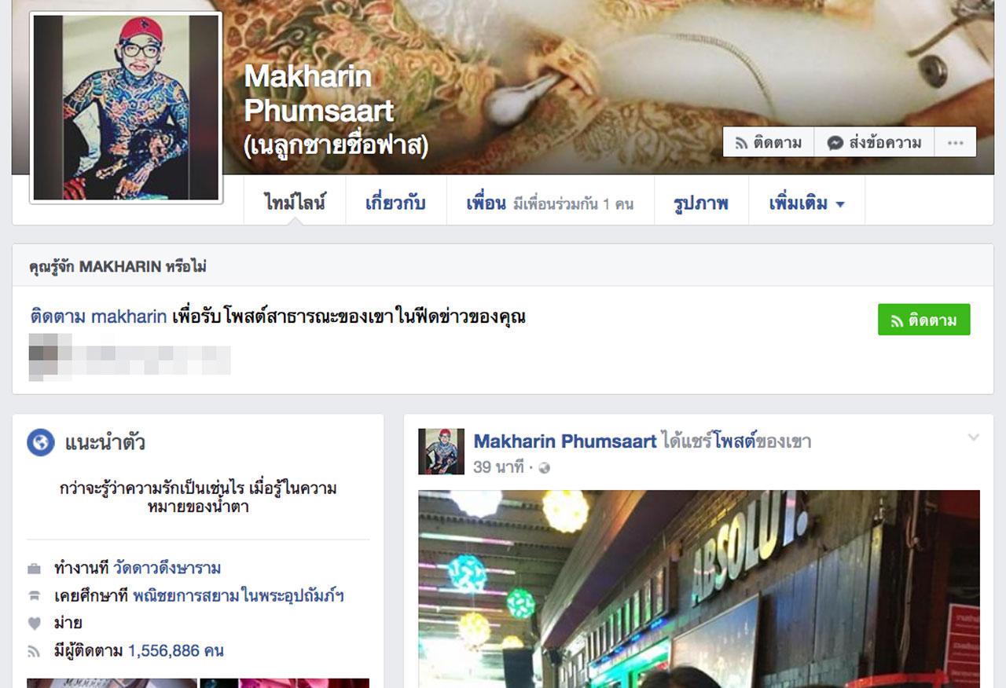
Task: Open the รูปภาพ photos tab
Action: coord(700,203)
